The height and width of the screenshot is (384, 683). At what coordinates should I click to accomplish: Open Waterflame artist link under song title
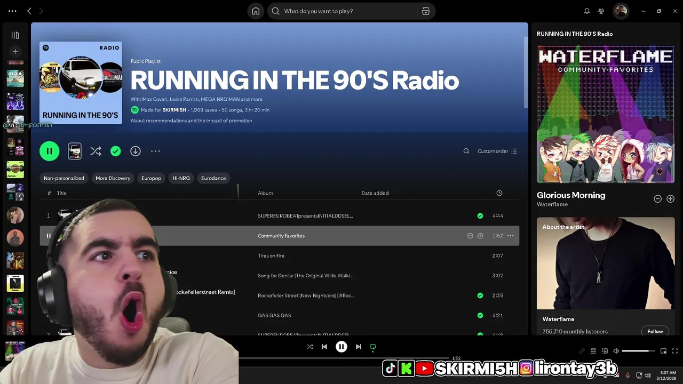point(552,204)
